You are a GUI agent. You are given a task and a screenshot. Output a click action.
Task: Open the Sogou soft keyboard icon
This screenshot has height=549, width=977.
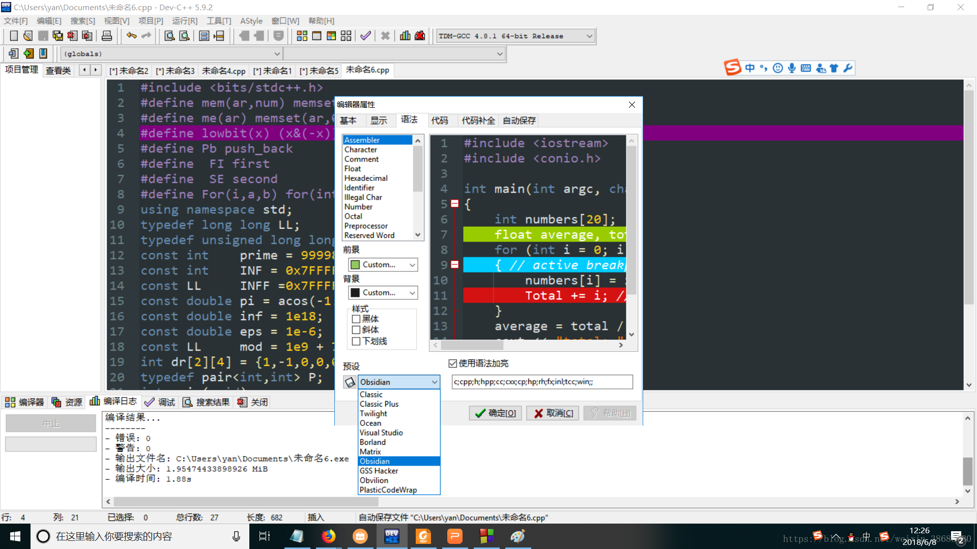[x=806, y=68]
